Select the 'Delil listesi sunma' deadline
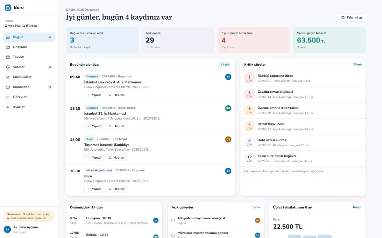 tap(303, 142)
